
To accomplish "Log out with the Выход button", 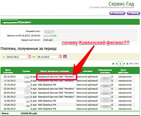I will click(133, 13).
